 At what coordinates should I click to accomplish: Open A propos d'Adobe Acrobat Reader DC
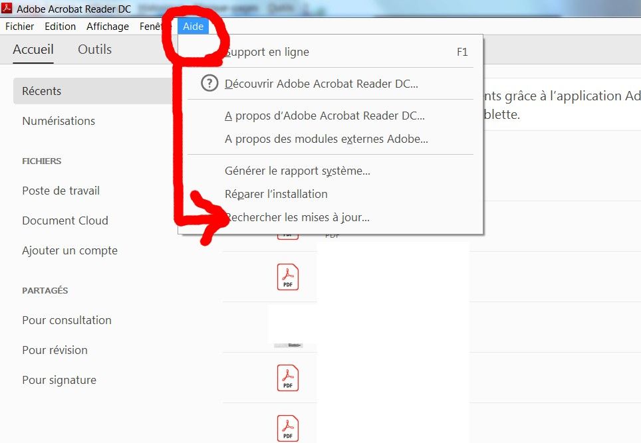(330, 116)
